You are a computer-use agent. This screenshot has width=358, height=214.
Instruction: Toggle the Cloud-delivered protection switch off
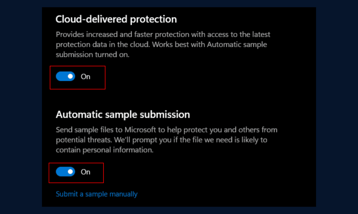click(66, 76)
